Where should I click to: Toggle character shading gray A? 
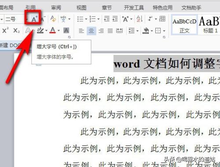click(66, 31)
